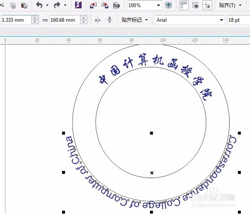Toggle the show guidelines eye icon
This screenshot has width=250, height=214.
point(207,5)
